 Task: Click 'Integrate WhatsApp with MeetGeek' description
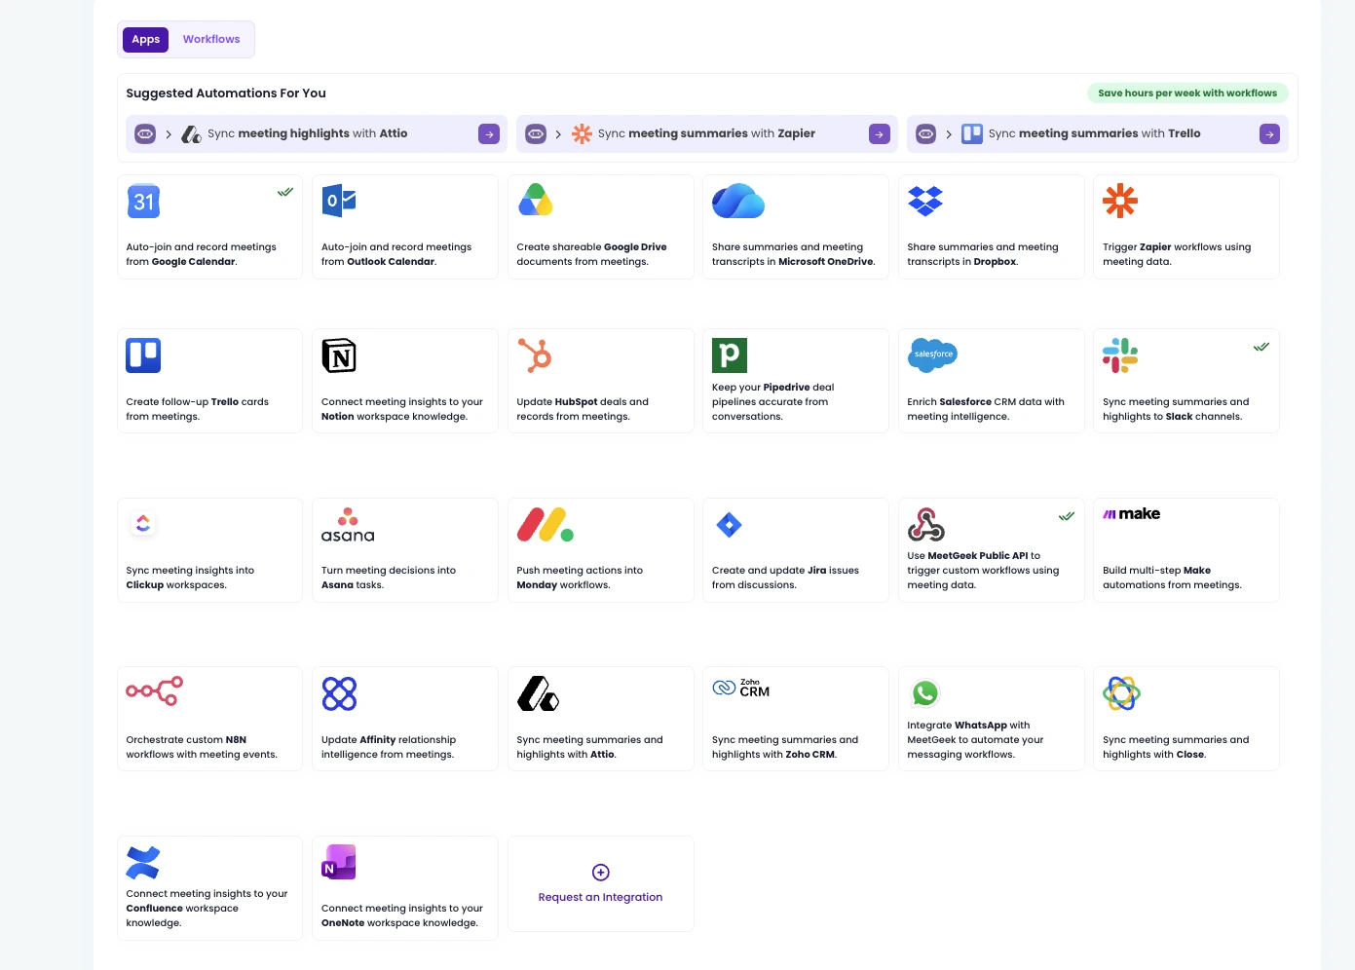click(x=975, y=740)
